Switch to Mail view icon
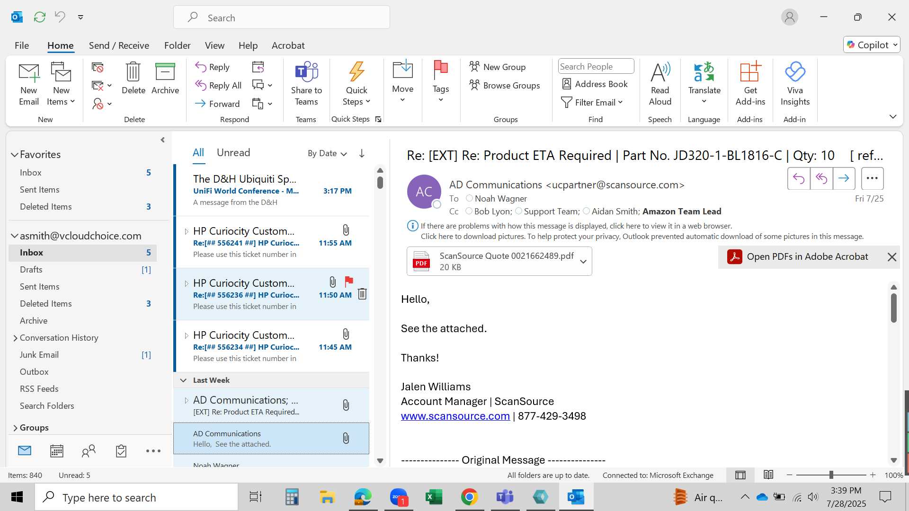Image resolution: width=909 pixels, height=511 pixels. [x=25, y=450]
